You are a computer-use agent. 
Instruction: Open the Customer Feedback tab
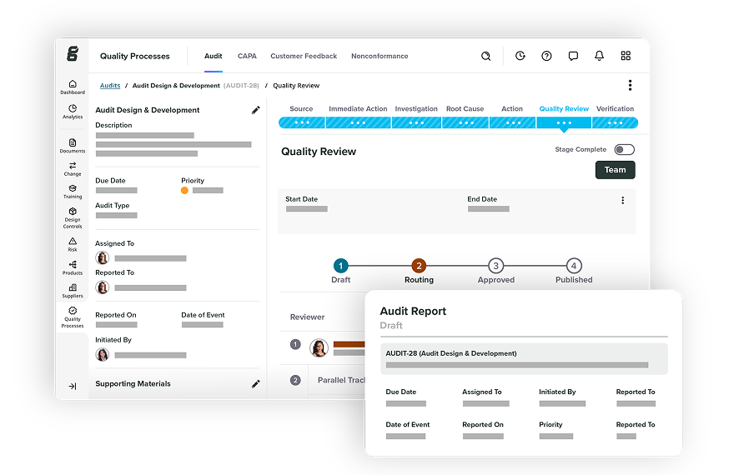click(304, 57)
